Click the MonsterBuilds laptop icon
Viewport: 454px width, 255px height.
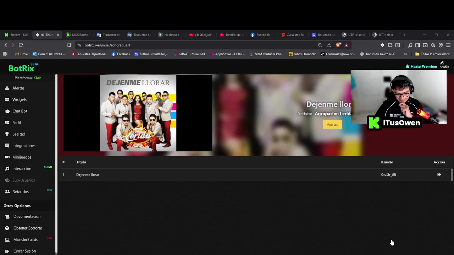coord(7,239)
